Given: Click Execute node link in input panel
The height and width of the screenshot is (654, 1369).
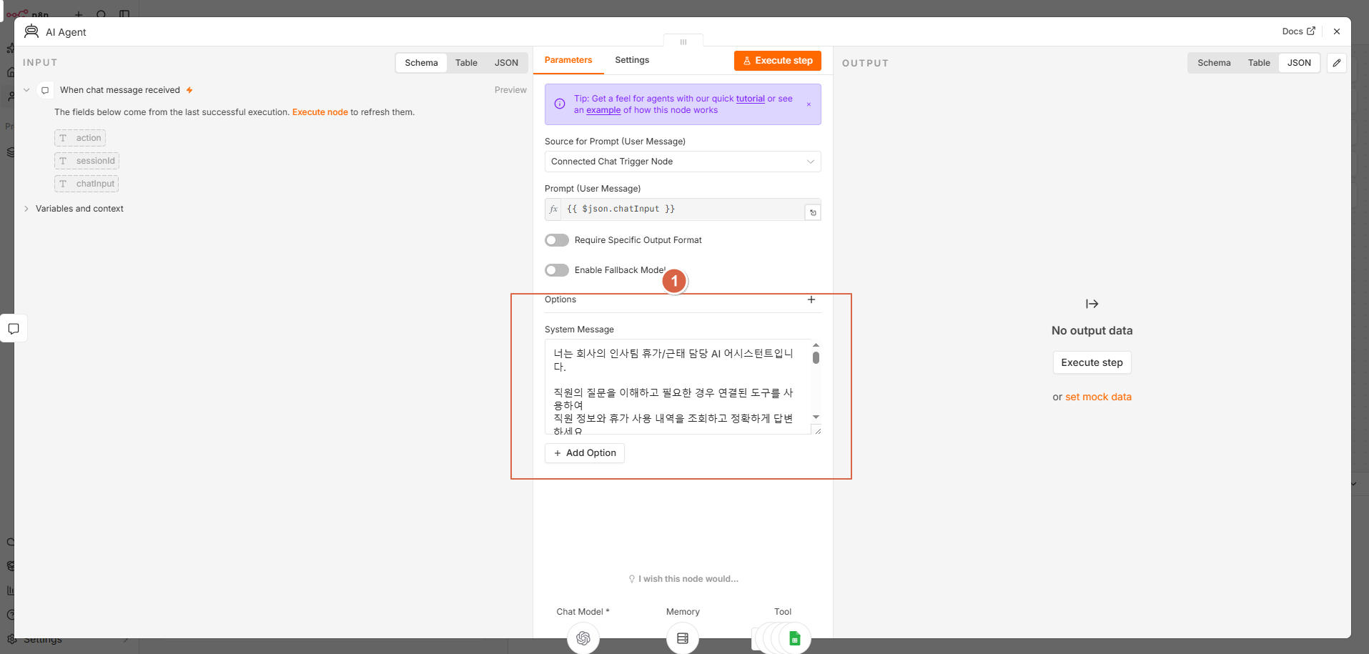Looking at the screenshot, I should point(320,112).
